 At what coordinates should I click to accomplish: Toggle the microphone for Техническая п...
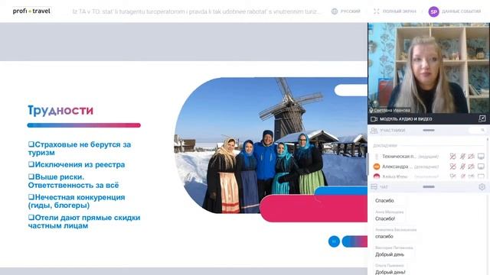click(x=462, y=156)
